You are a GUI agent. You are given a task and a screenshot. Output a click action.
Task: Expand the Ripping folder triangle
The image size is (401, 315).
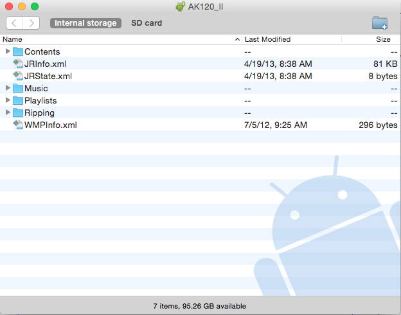[8, 112]
